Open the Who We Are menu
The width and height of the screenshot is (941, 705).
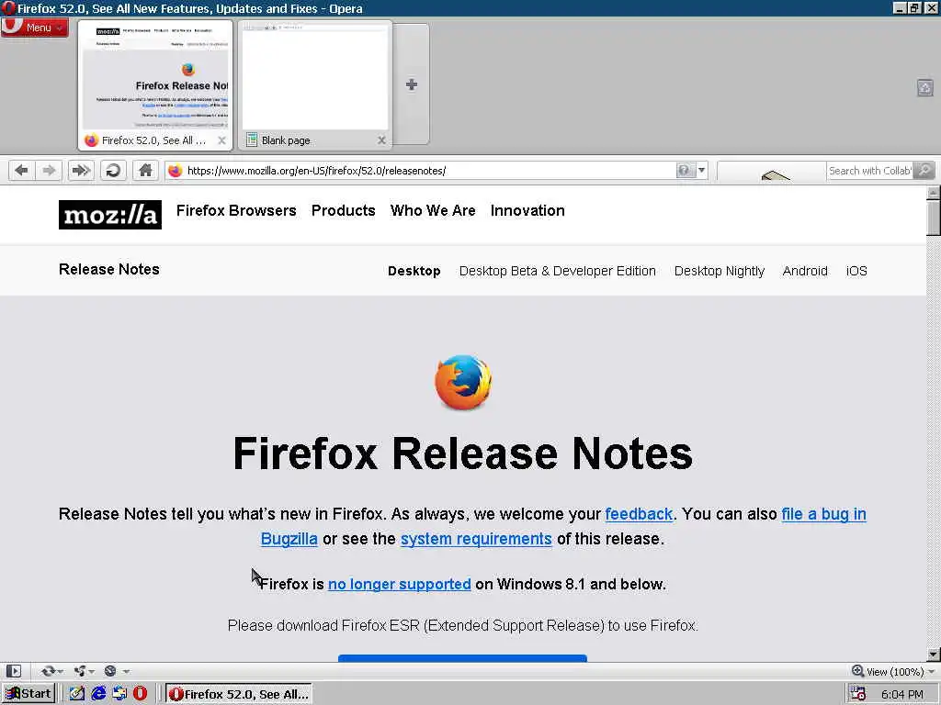(433, 210)
